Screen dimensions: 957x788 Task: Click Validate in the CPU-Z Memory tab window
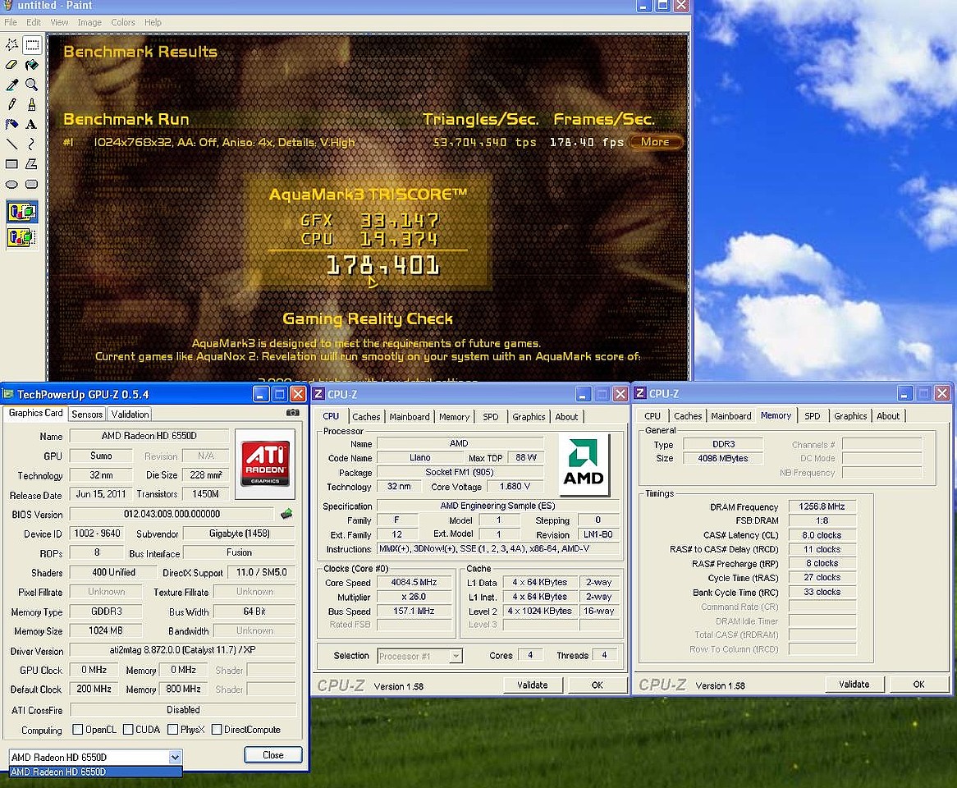854,685
